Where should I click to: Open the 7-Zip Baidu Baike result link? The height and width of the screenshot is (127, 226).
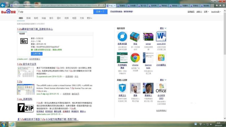(25, 99)
